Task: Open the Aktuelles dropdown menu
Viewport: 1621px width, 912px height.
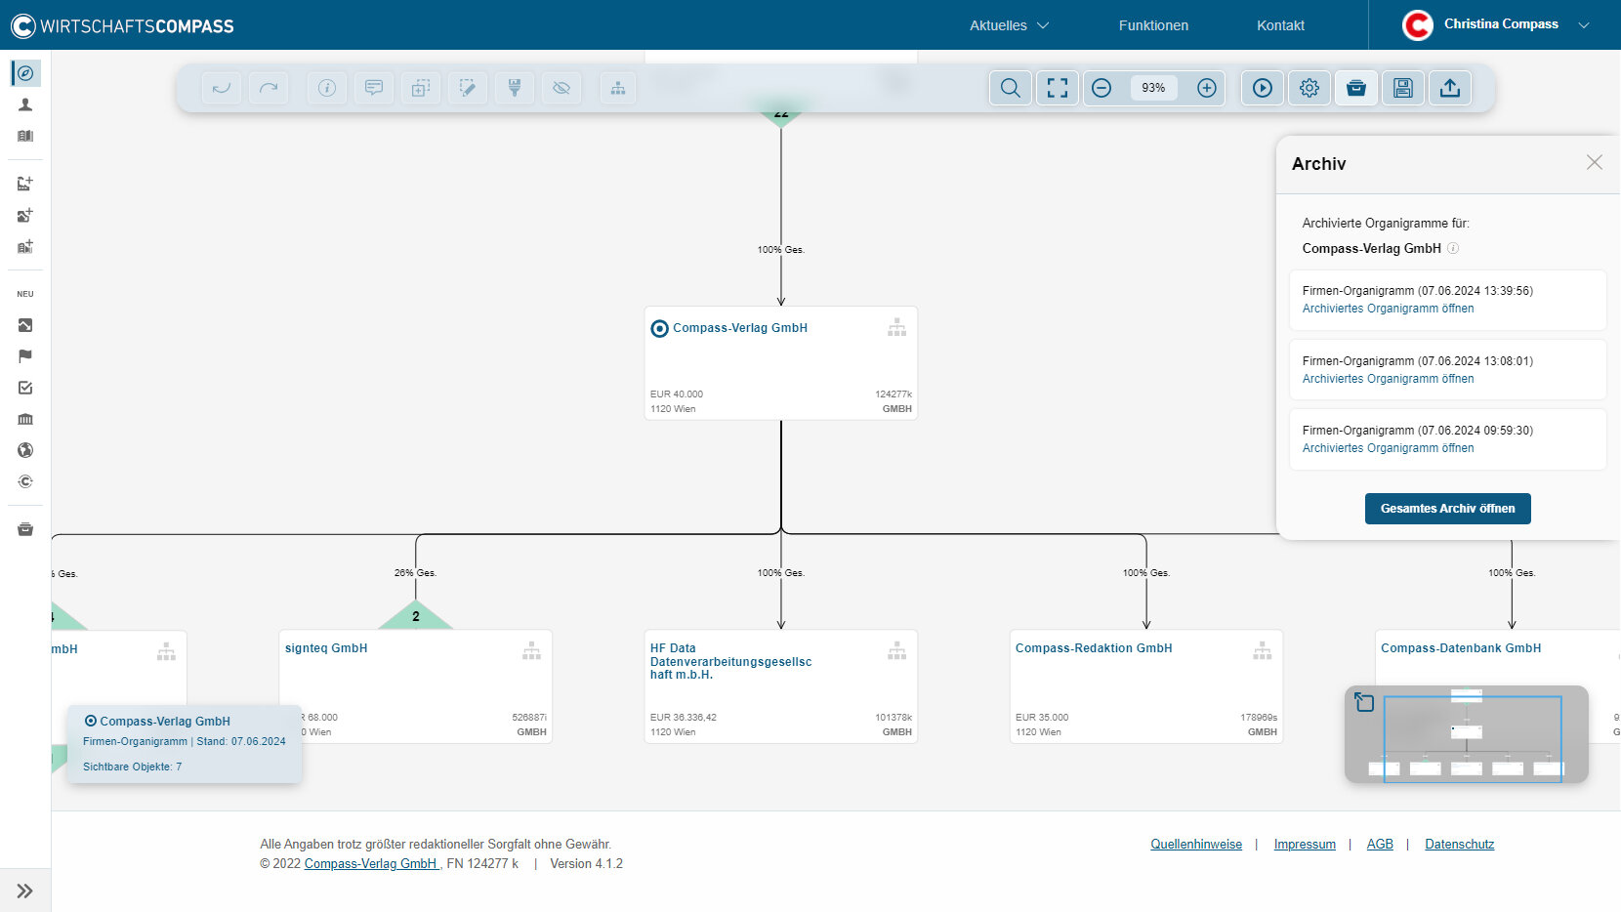Action: [x=1009, y=25]
